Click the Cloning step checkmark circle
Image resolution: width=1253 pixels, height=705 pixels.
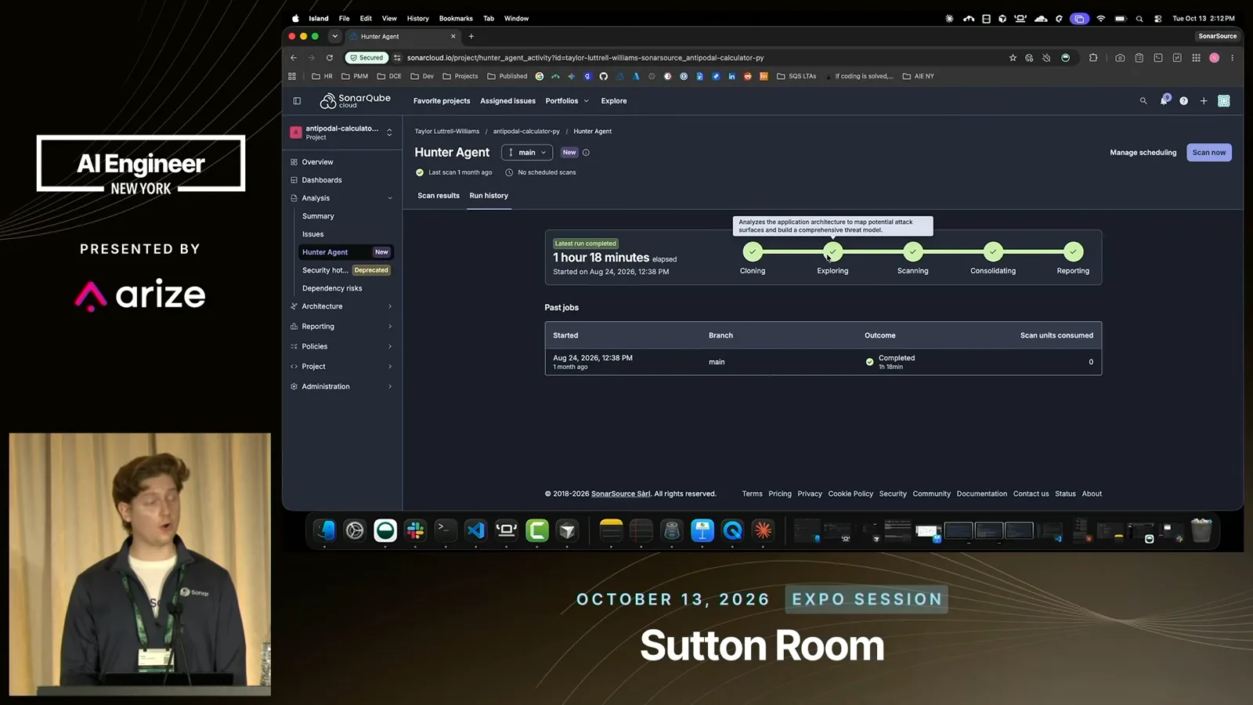click(753, 251)
